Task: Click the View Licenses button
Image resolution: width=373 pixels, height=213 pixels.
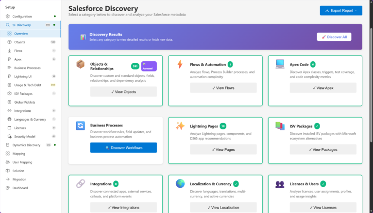Action: pyautogui.click(x=323, y=208)
